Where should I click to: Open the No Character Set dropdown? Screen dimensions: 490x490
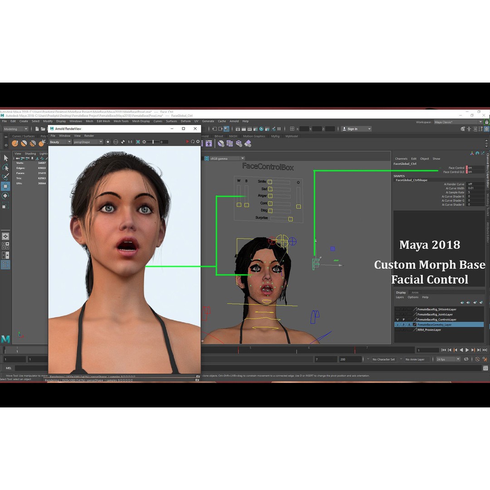(x=383, y=359)
